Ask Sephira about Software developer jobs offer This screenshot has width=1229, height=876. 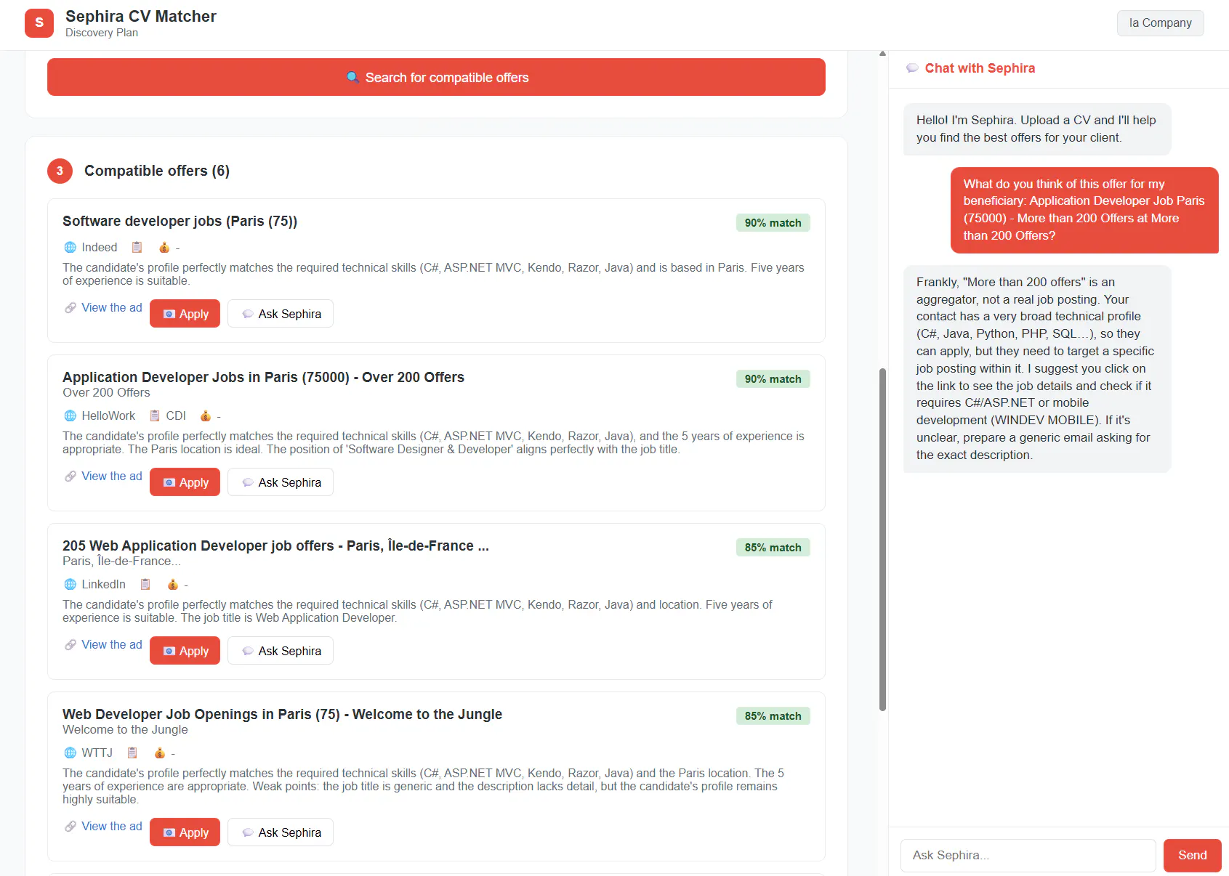coord(281,314)
